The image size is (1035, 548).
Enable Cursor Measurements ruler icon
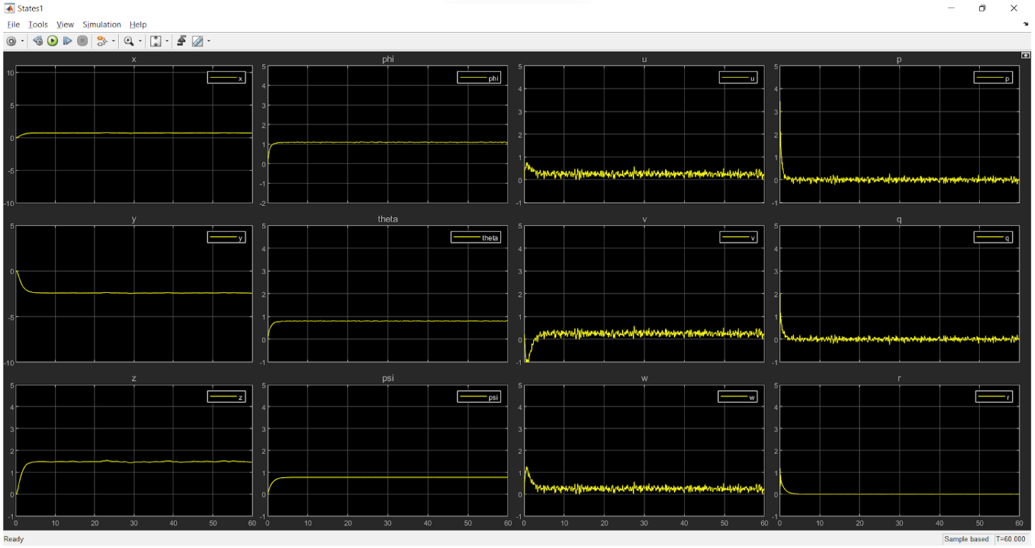pyautogui.click(x=197, y=41)
